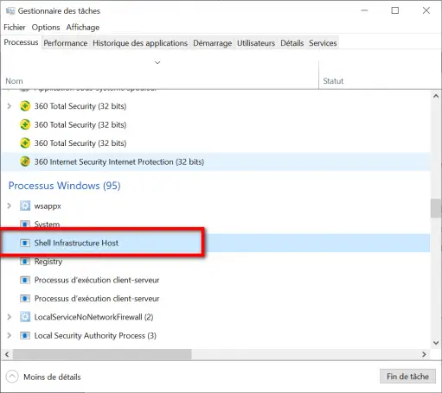Click the horizontal scrollbar right arrow
Screen dimensions: 442x393
(424, 354)
